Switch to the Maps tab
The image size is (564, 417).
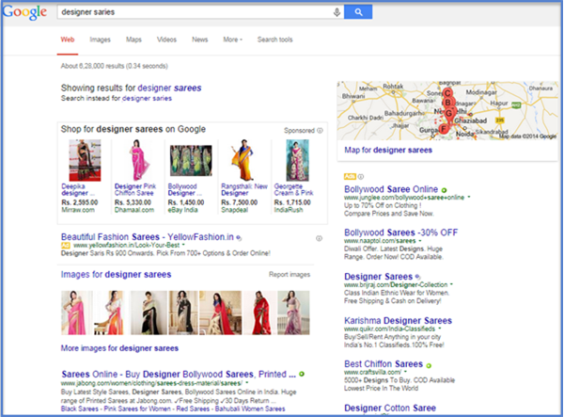tap(133, 40)
